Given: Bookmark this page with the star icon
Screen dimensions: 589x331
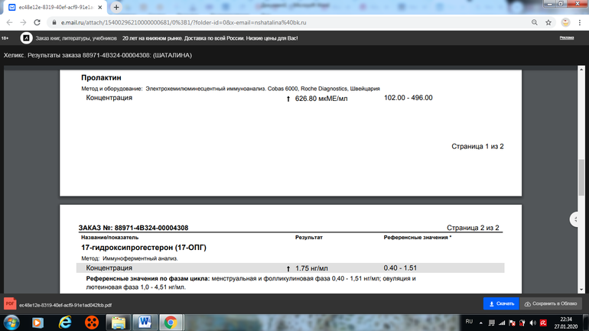Looking at the screenshot, I should [x=548, y=22].
